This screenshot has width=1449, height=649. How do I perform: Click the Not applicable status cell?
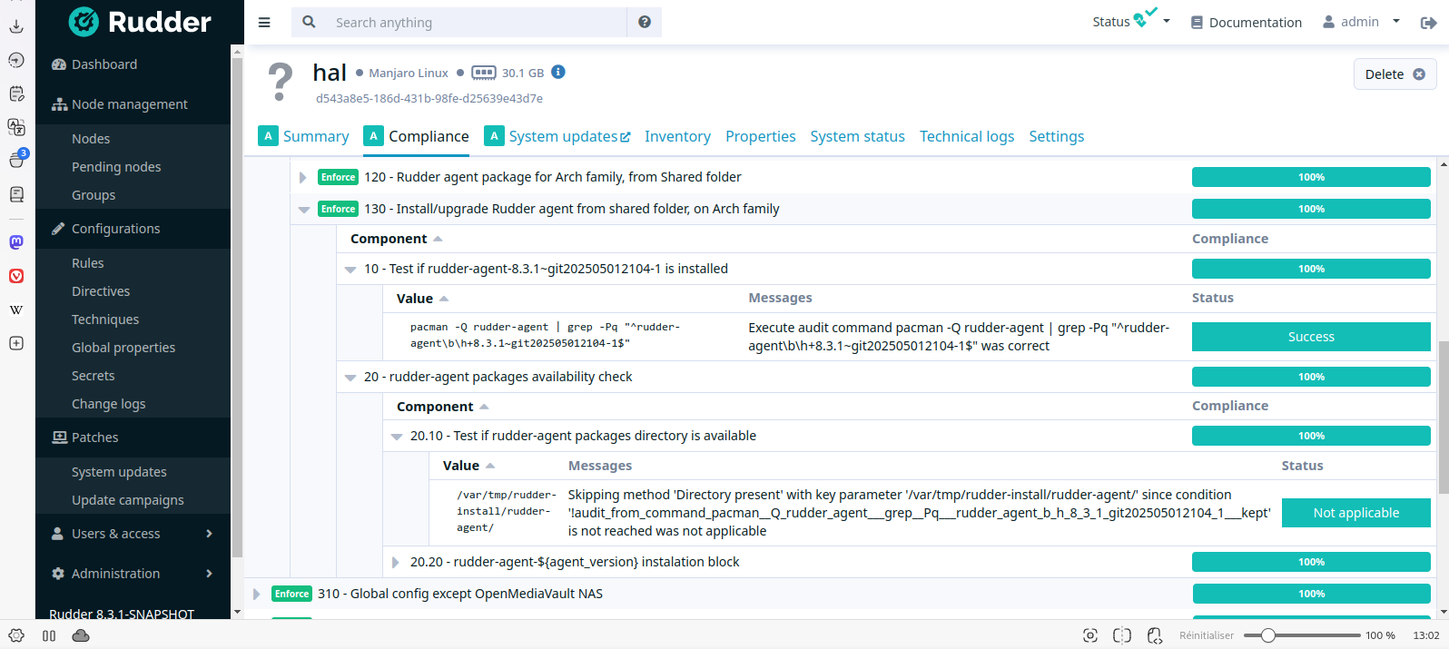pos(1356,513)
